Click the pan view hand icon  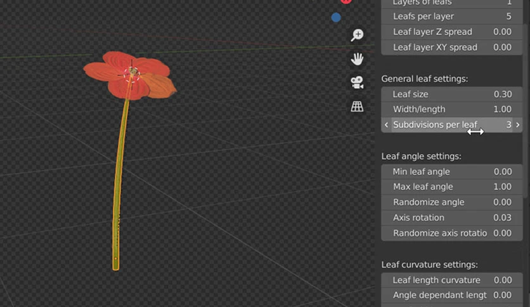point(357,59)
